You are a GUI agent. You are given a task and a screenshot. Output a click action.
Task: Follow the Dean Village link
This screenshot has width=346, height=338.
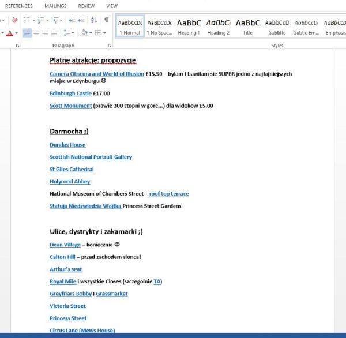click(65, 245)
